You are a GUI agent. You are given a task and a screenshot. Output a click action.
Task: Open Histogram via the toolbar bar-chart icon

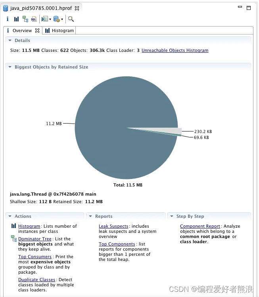(16, 19)
